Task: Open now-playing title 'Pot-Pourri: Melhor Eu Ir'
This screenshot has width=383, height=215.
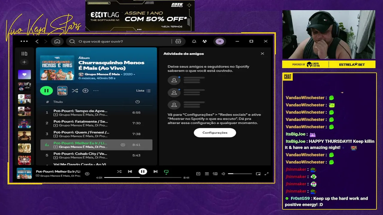Action: (58, 171)
